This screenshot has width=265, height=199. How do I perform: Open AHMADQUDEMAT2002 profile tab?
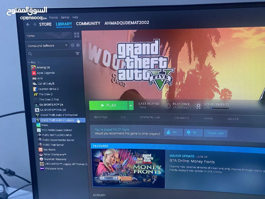127,23
